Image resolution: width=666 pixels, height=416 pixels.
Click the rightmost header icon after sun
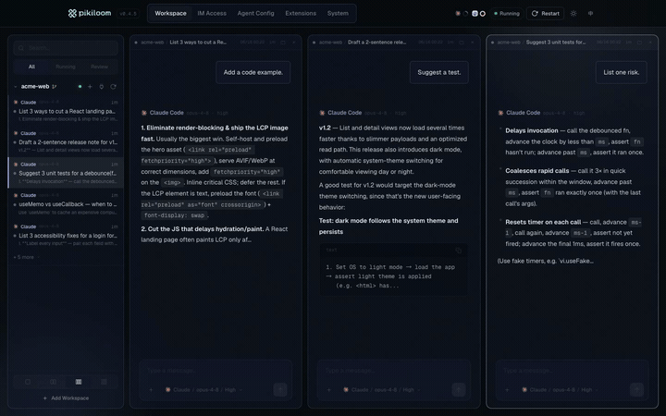590,14
